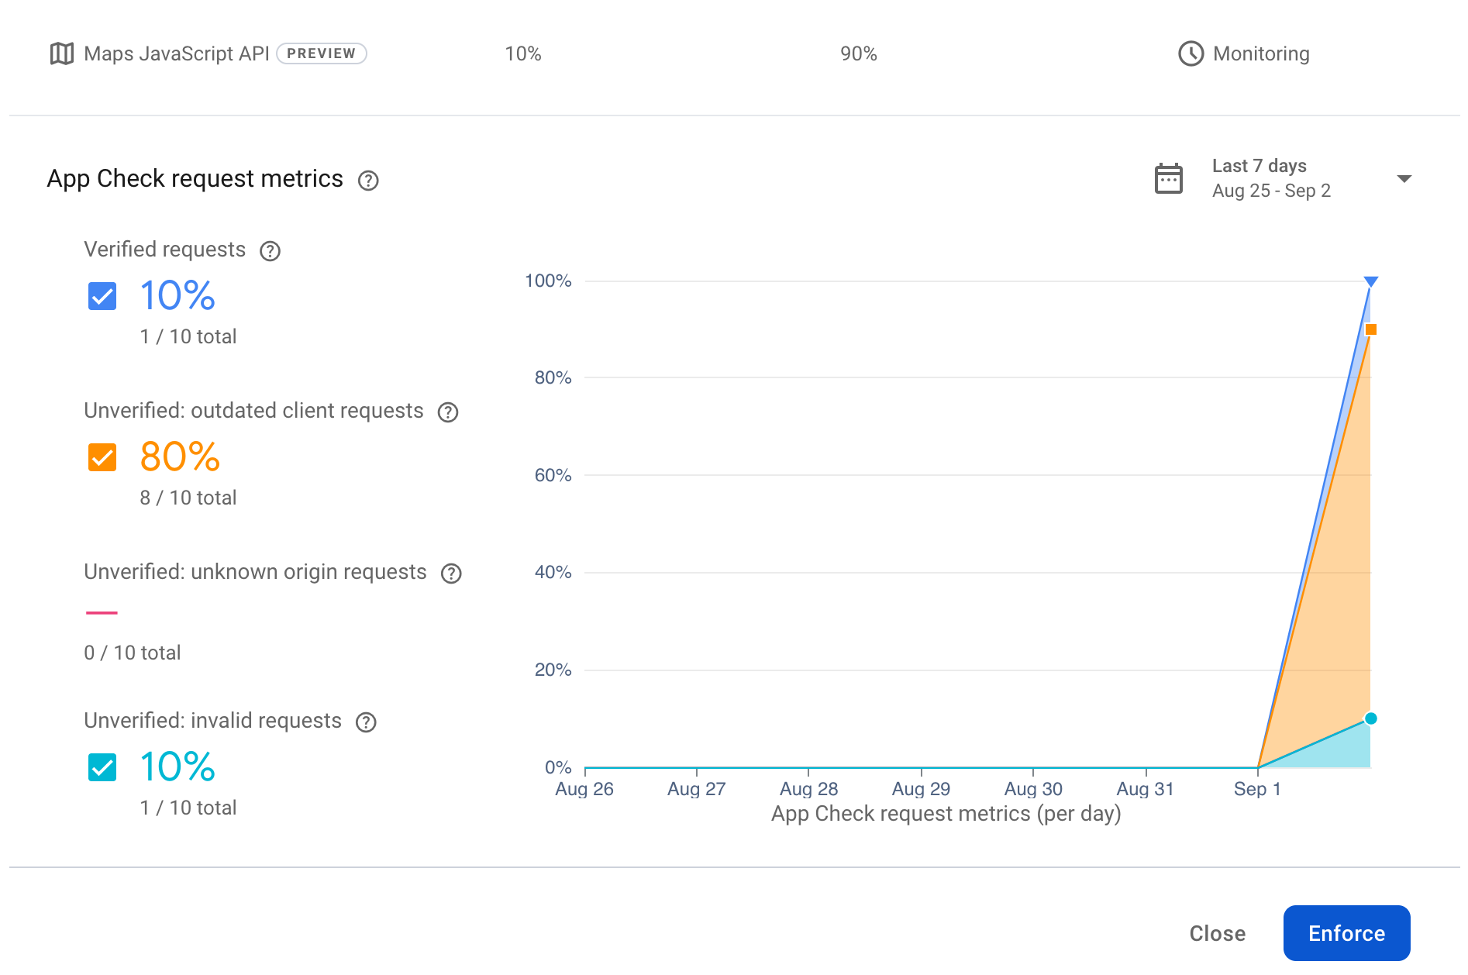The width and height of the screenshot is (1468, 975).
Task: Toggle the unknown origin requests line indicator
Action: 103,612
